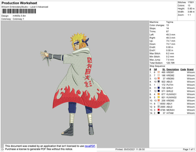196x152 pixels.
Task: Click the Colorway 1 value
Action: pyautogui.click(x=18, y=19)
